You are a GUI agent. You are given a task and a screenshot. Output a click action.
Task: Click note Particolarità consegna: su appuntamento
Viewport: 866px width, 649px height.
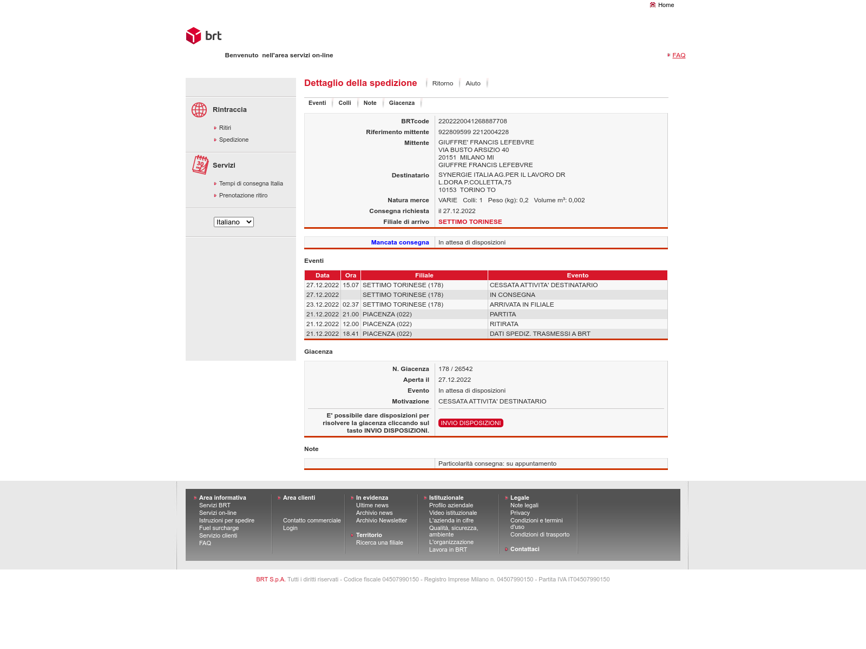[x=497, y=463]
